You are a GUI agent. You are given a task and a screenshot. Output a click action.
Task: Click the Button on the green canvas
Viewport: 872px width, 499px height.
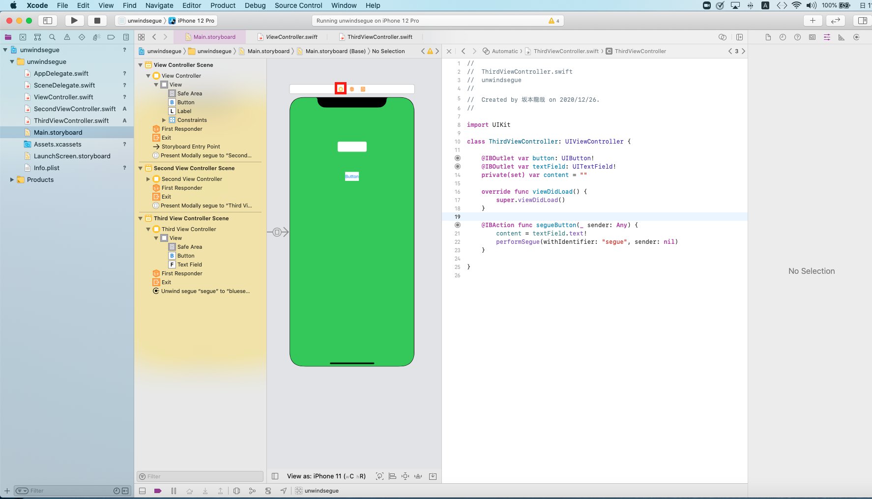click(x=352, y=176)
